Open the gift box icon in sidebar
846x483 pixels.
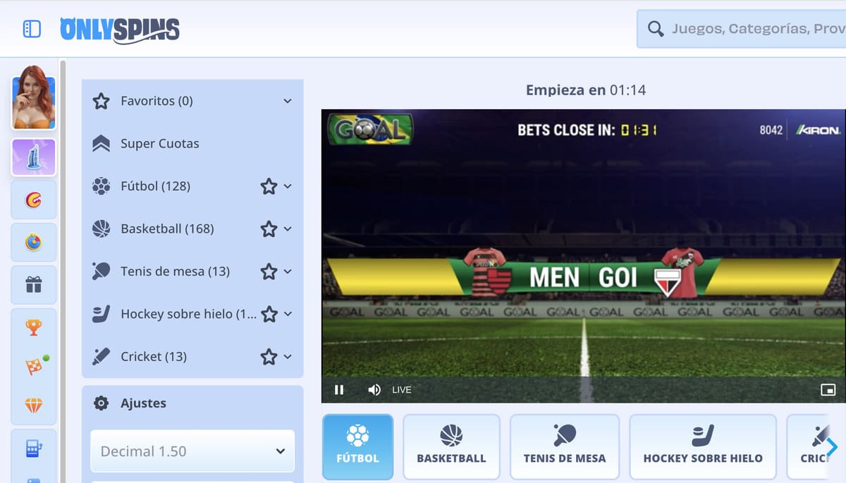[x=33, y=284]
